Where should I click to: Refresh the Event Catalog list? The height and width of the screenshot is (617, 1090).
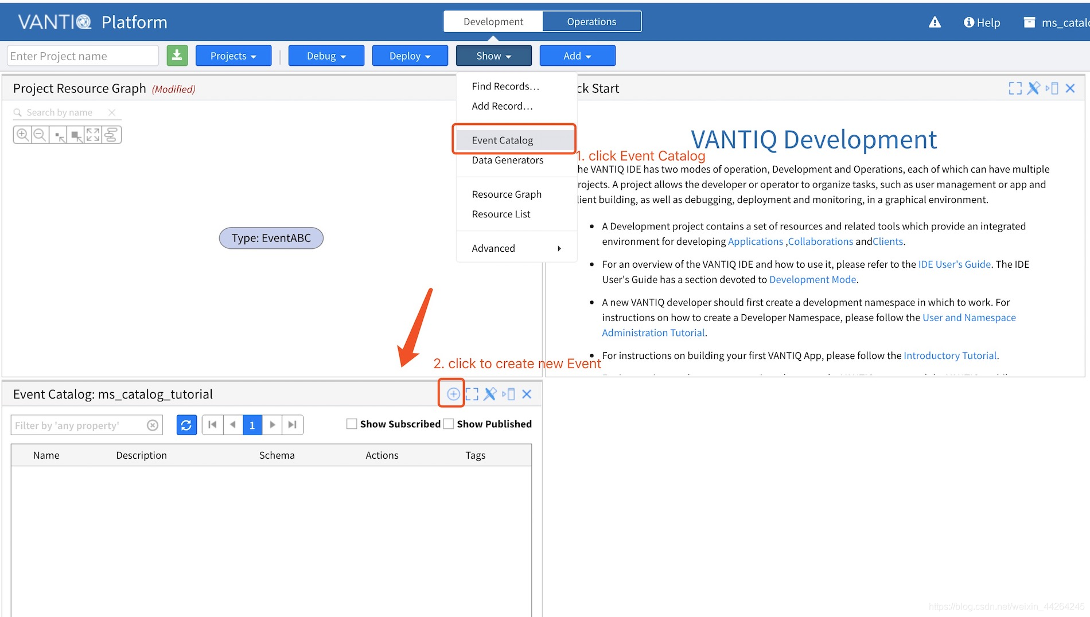(x=186, y=425)
